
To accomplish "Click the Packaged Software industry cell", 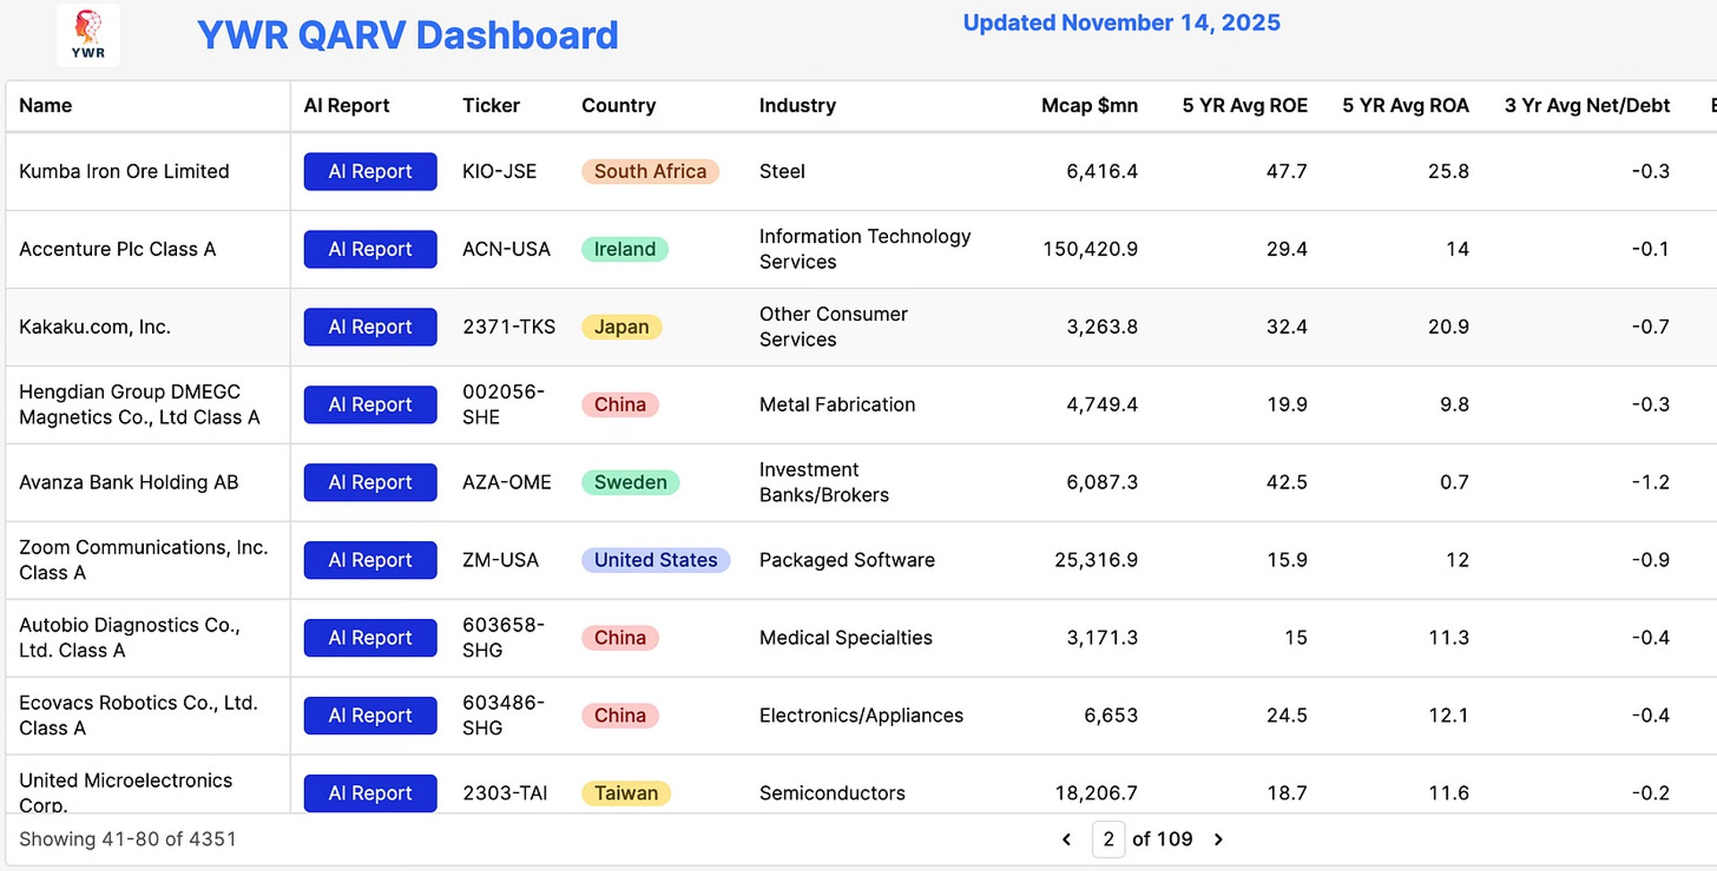I will pyautogui.click(x=847, y=560).
